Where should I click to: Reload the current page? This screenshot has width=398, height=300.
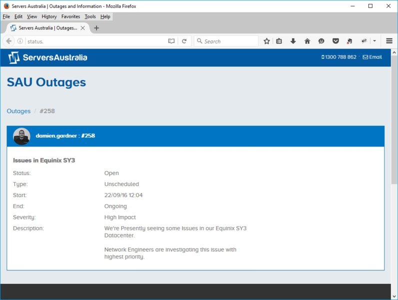pyautogui.click(x=184, y=41)
